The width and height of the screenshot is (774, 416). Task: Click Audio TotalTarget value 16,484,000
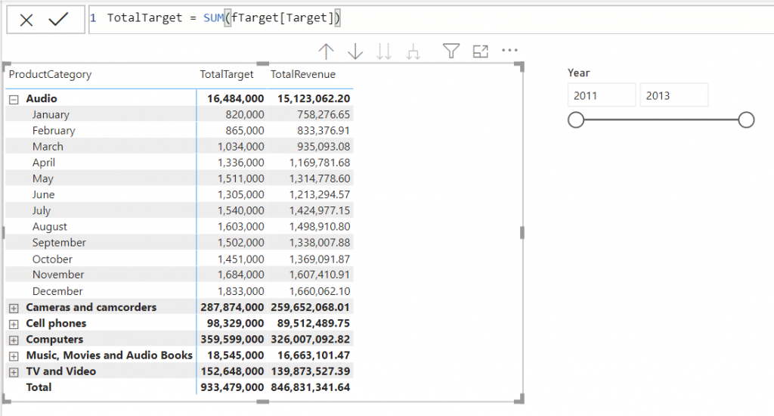236,99
